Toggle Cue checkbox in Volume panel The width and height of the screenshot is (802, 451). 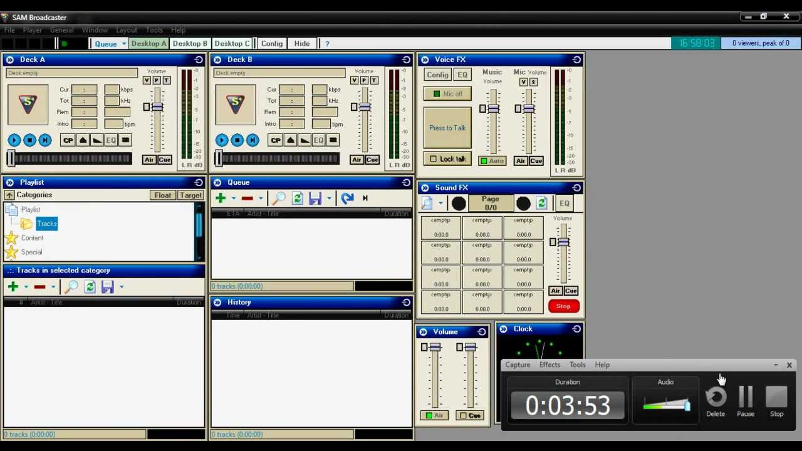(x=470, y=415)
